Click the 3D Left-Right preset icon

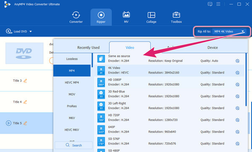(x=101, y=106)
